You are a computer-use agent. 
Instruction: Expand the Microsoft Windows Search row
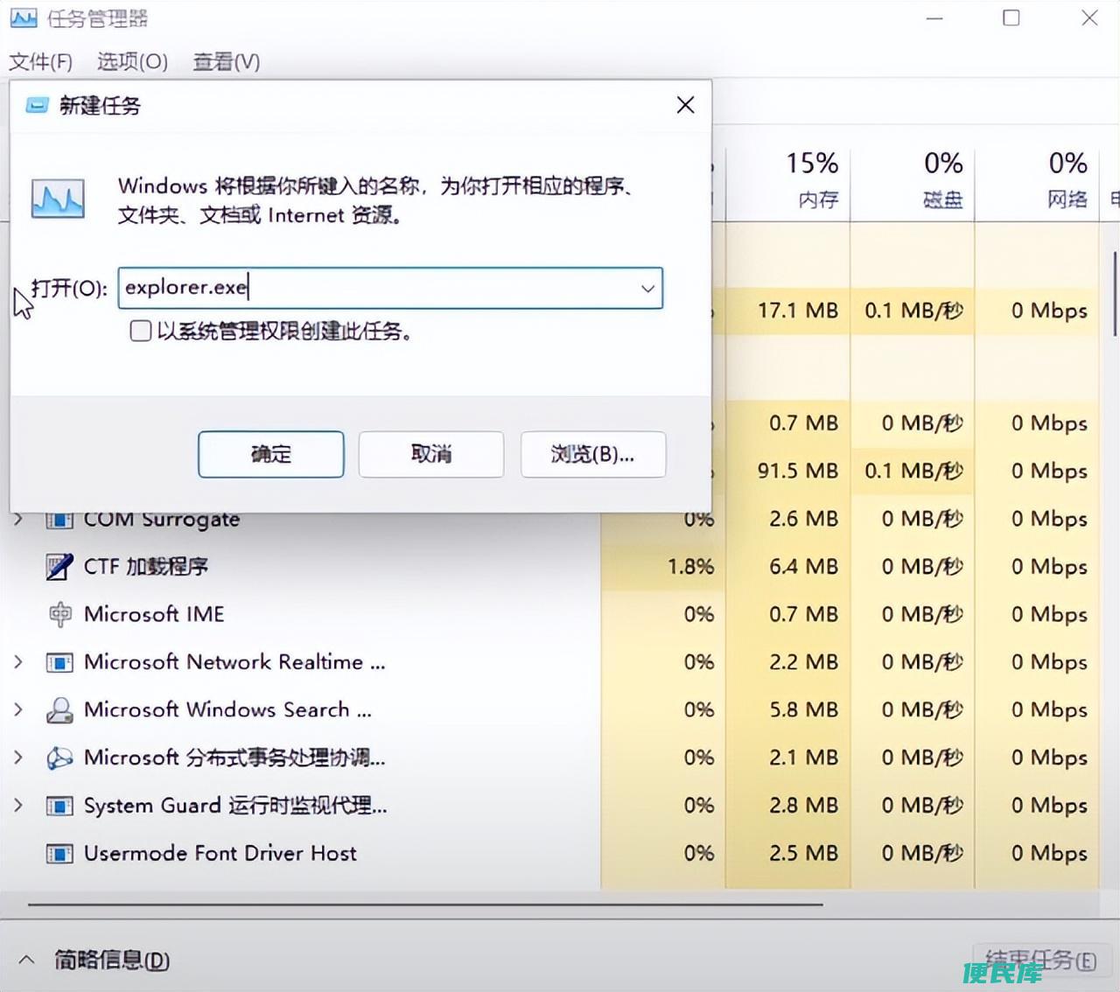tap(18, 709)
